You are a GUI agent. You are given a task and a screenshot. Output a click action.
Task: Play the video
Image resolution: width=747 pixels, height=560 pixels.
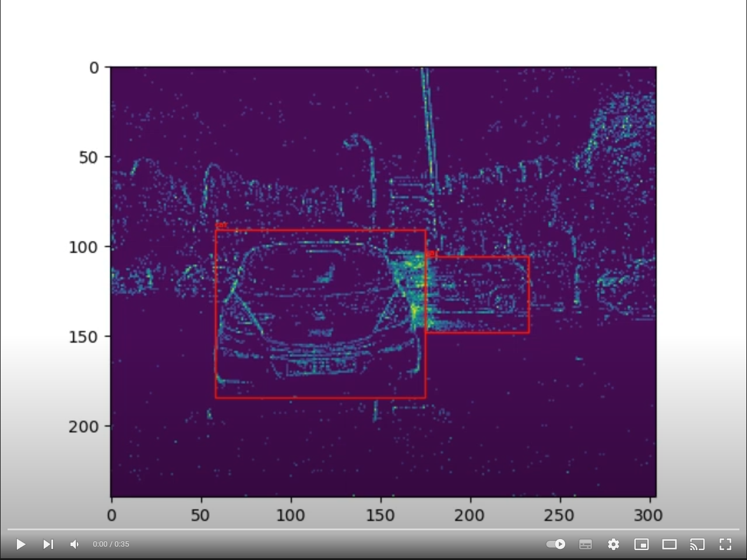[x=20, y=544]
